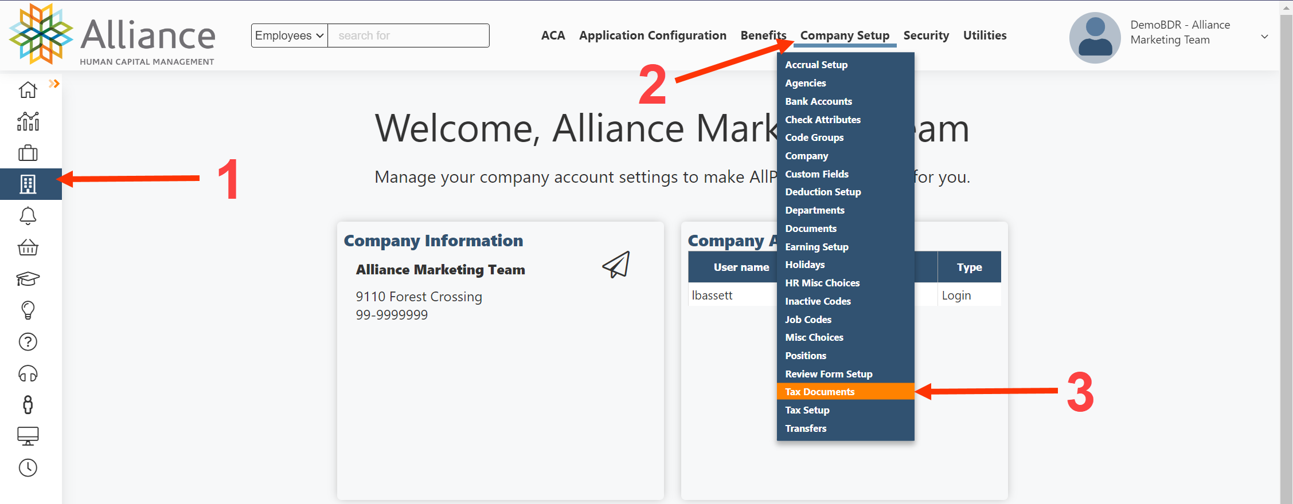
Task: Choose Positions from the menu
Action: point(845,356)
